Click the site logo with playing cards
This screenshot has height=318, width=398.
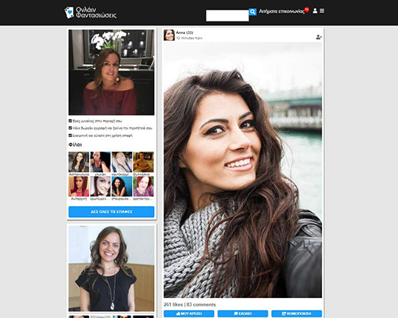point(91,13)
